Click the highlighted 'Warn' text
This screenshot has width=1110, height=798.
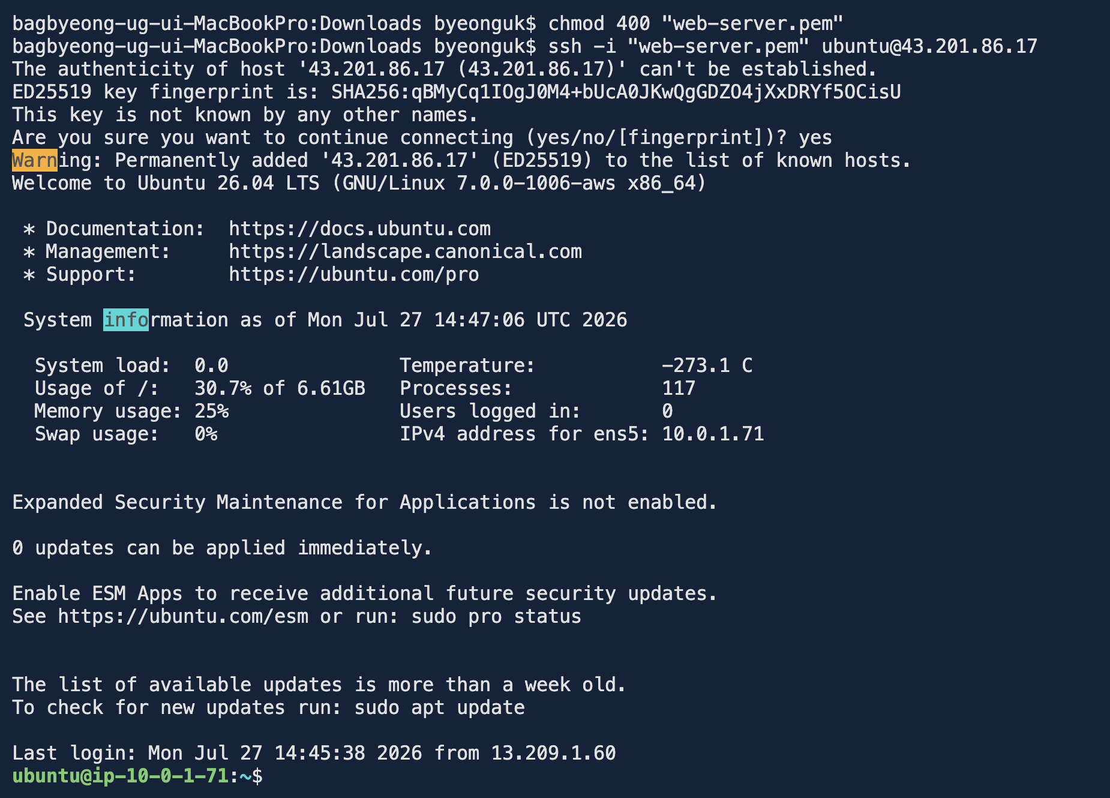pos(35,160)
